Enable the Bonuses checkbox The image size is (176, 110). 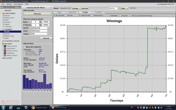pyautogui.click(x=120, y=16)
